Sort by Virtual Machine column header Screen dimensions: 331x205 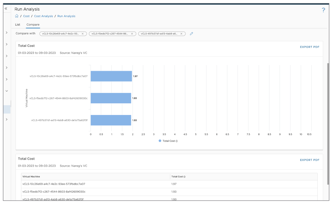coord(31,177)
